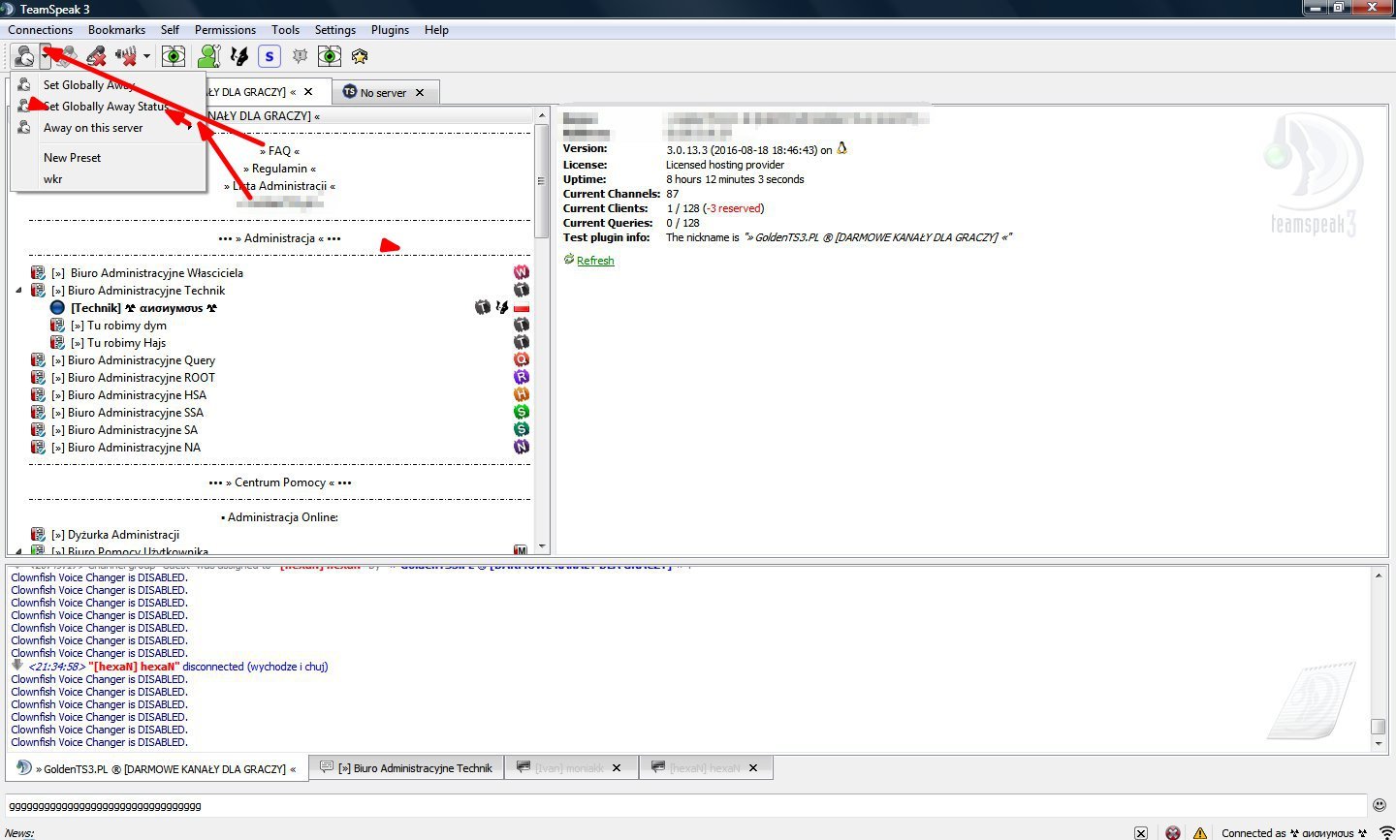Collapse the Biuro Administracyjne Technik channel
Viewport: 1396px width, 840px height.
(x=18, y=291)
